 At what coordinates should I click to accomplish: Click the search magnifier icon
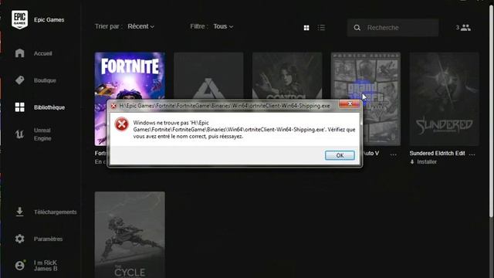click(x=357, y=28)
